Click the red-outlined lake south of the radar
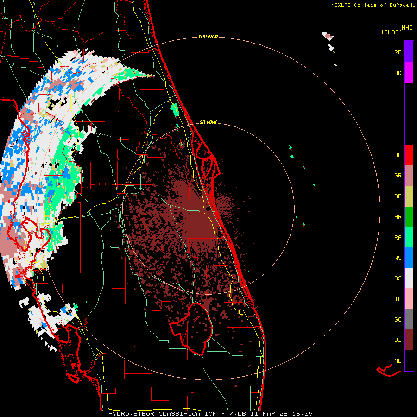 [191, 329]
